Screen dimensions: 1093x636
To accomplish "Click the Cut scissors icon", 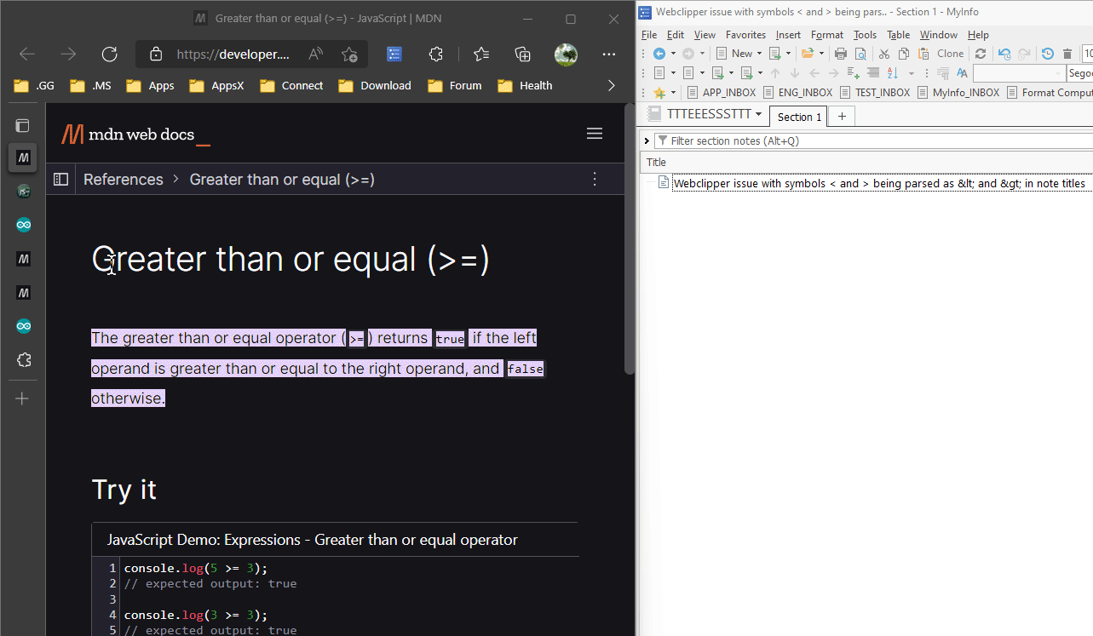I will tap(883, 54).
